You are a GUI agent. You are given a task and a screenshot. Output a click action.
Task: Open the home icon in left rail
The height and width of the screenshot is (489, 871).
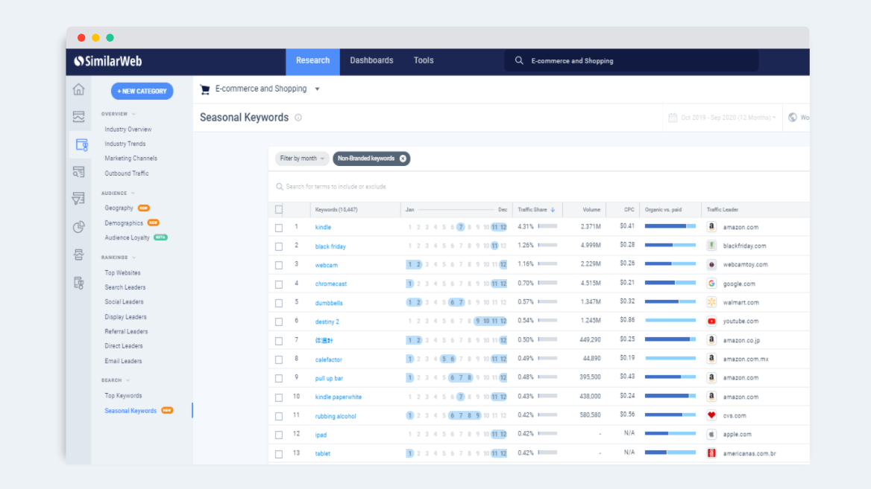click(78, 89)
